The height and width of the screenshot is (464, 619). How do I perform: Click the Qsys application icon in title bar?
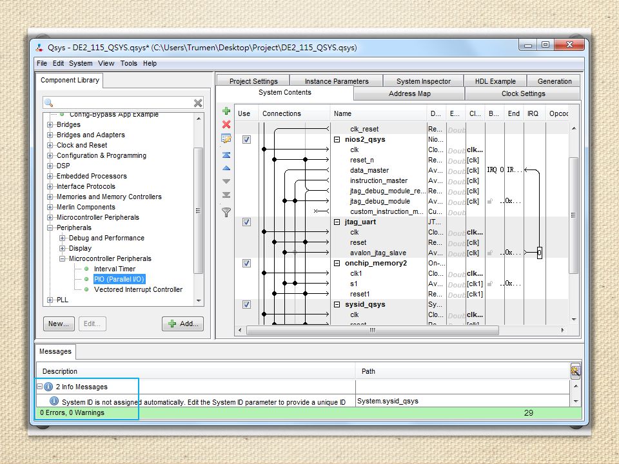39,48
